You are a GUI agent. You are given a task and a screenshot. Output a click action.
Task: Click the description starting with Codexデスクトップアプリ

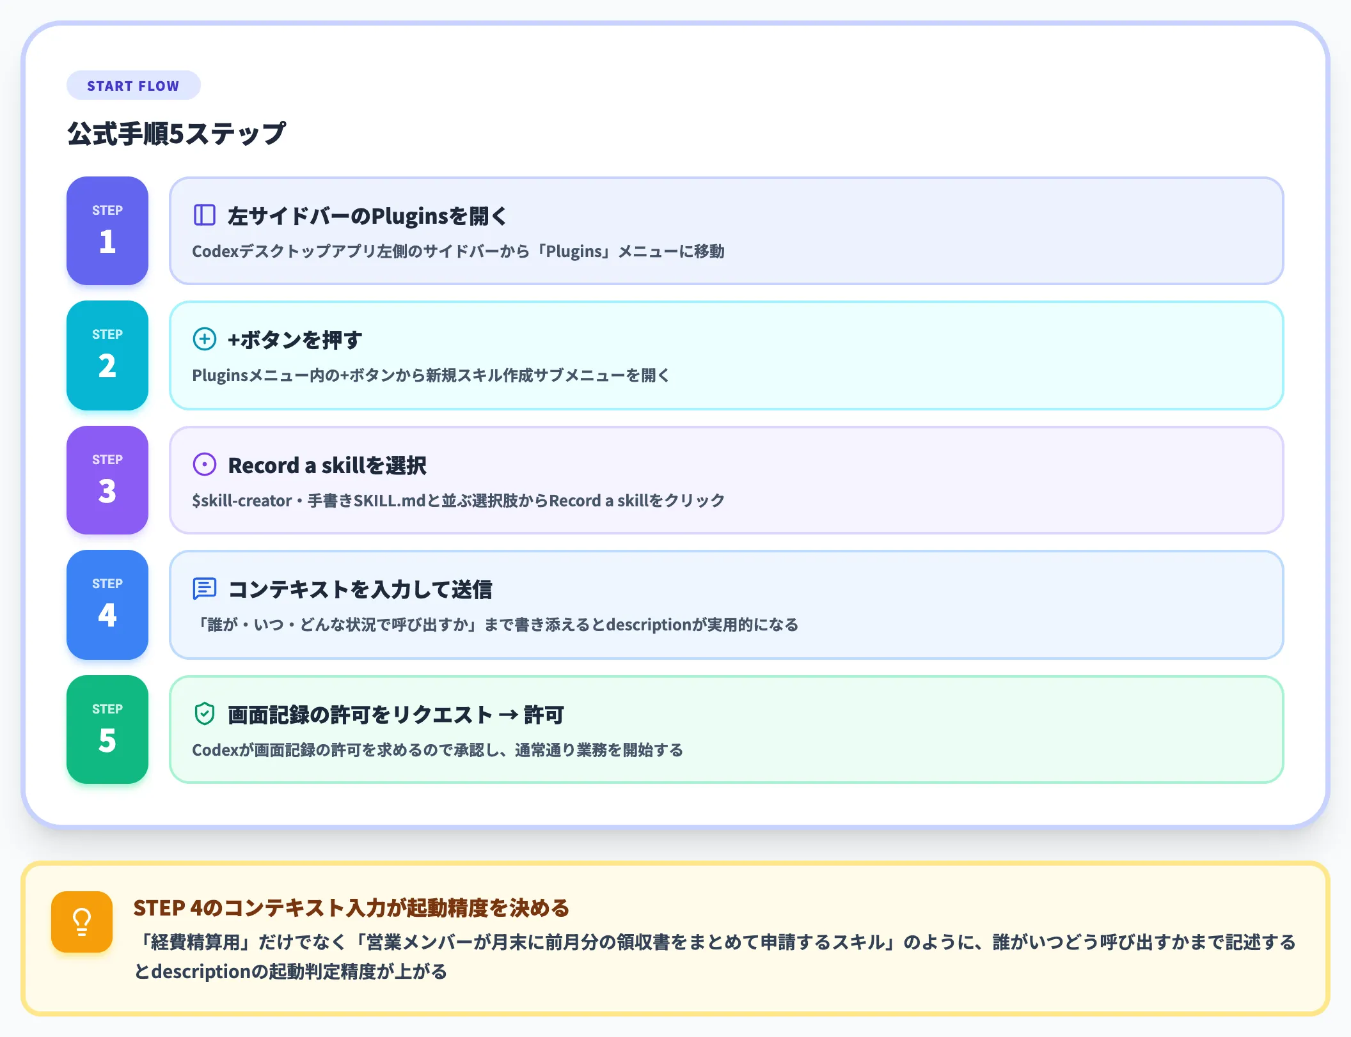458,251
